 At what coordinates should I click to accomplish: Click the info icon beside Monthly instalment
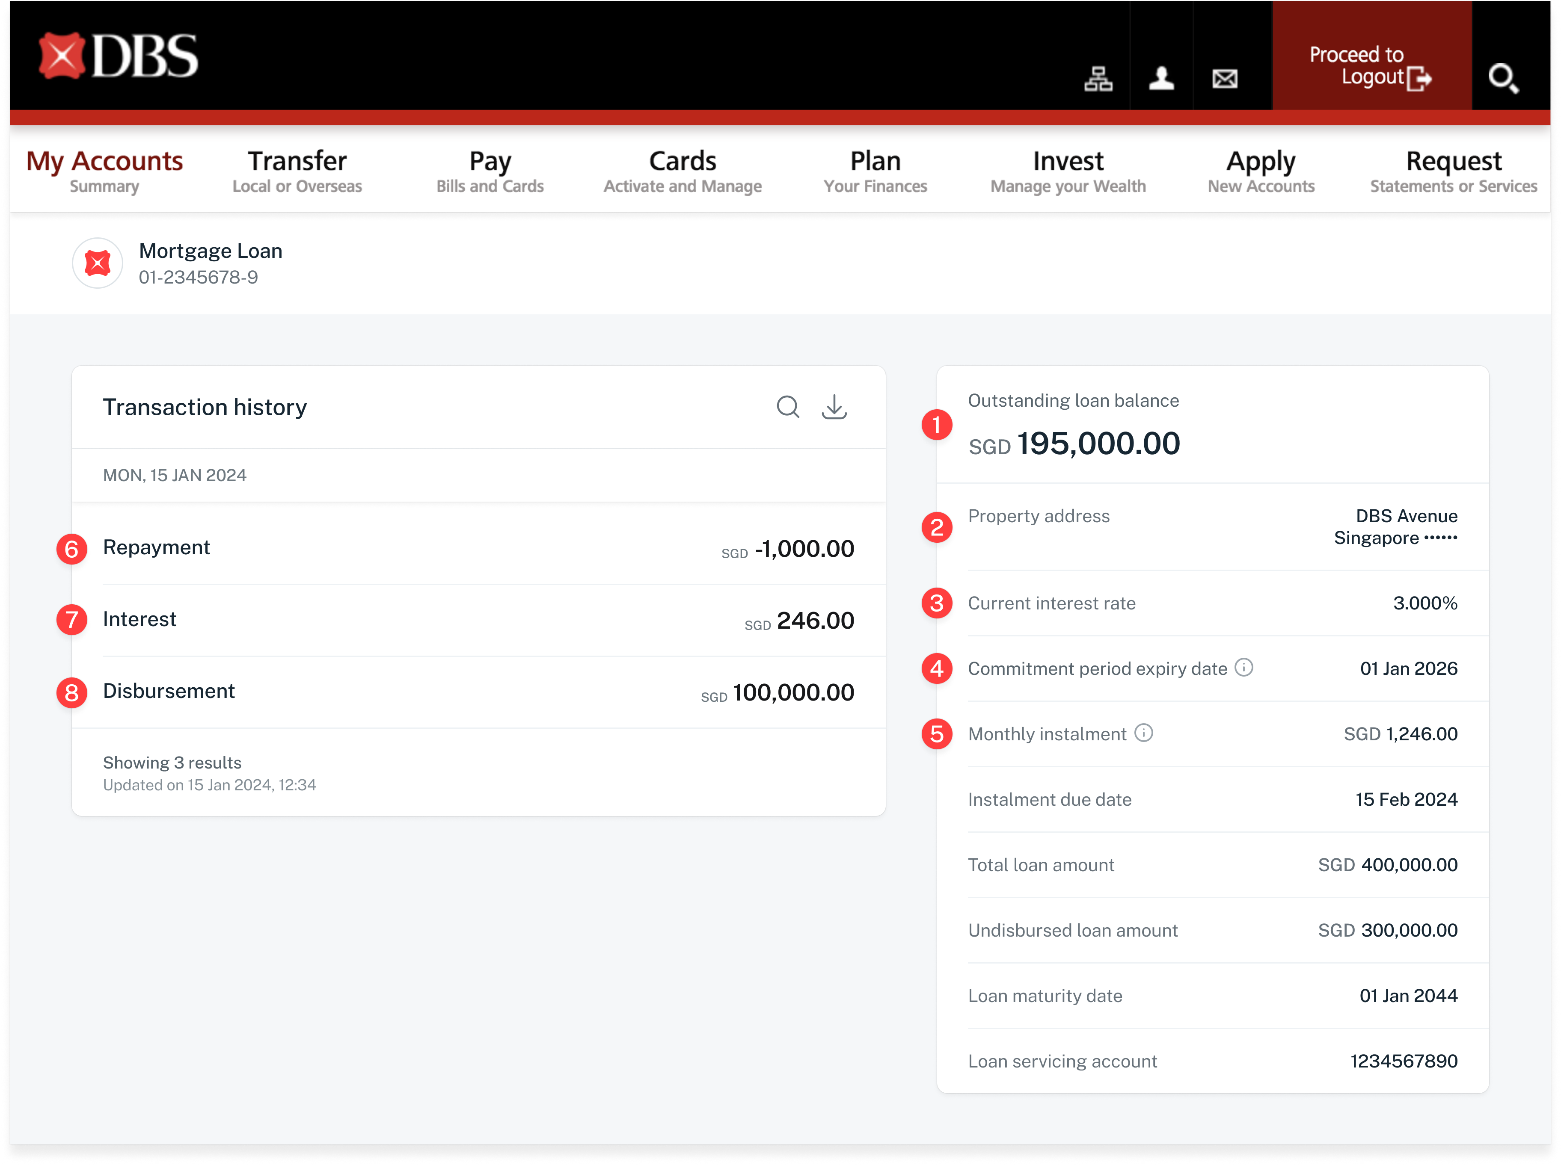point(1143,733)
